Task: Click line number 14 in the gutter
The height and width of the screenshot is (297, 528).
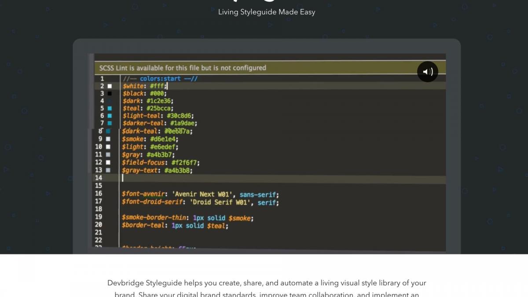Action: [x=98, y=178]
